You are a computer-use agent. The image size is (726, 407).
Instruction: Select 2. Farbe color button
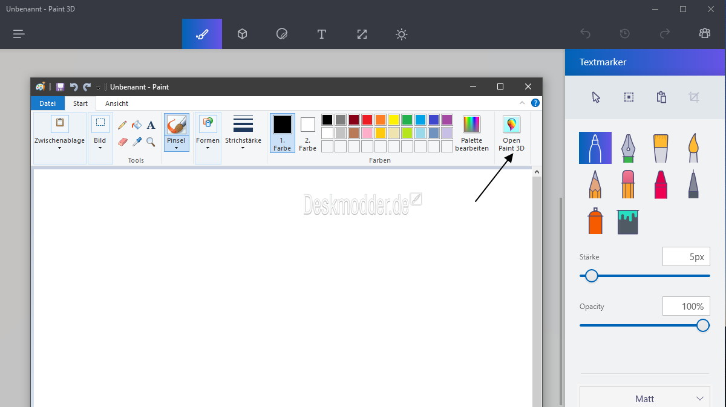pos(307,133)
